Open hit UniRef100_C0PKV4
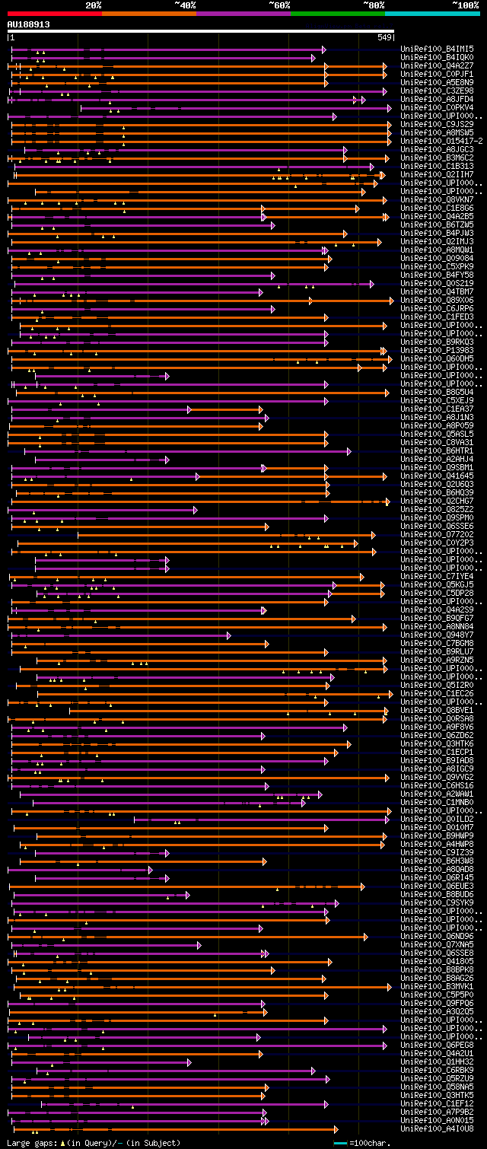The width and height of the screenshot is (487, 1149). (x=437, y=107)
